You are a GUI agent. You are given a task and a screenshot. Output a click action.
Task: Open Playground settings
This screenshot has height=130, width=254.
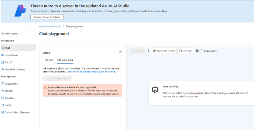coord(164,51)
